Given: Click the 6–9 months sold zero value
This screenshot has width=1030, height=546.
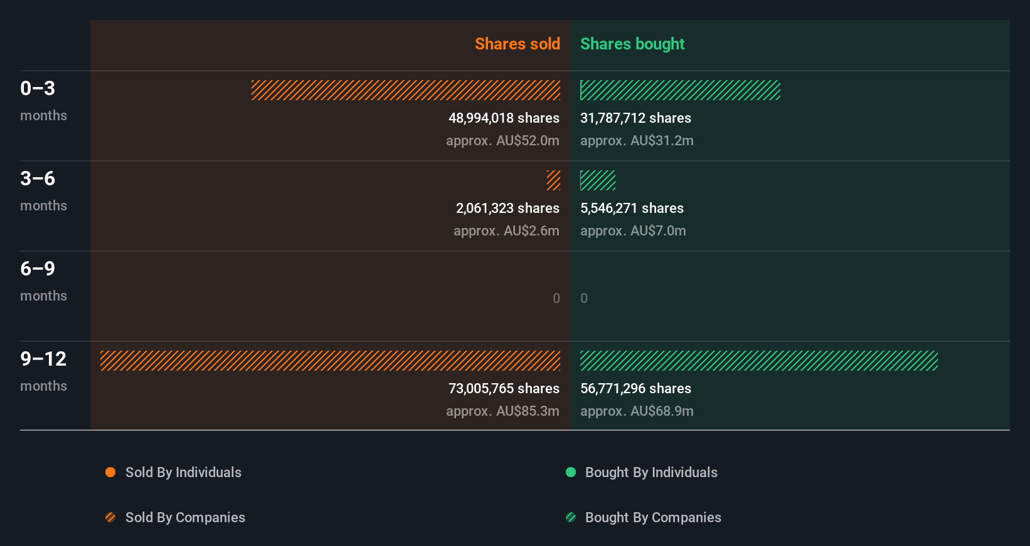Looking at the screenshot, I should click(x=556, y=298).
